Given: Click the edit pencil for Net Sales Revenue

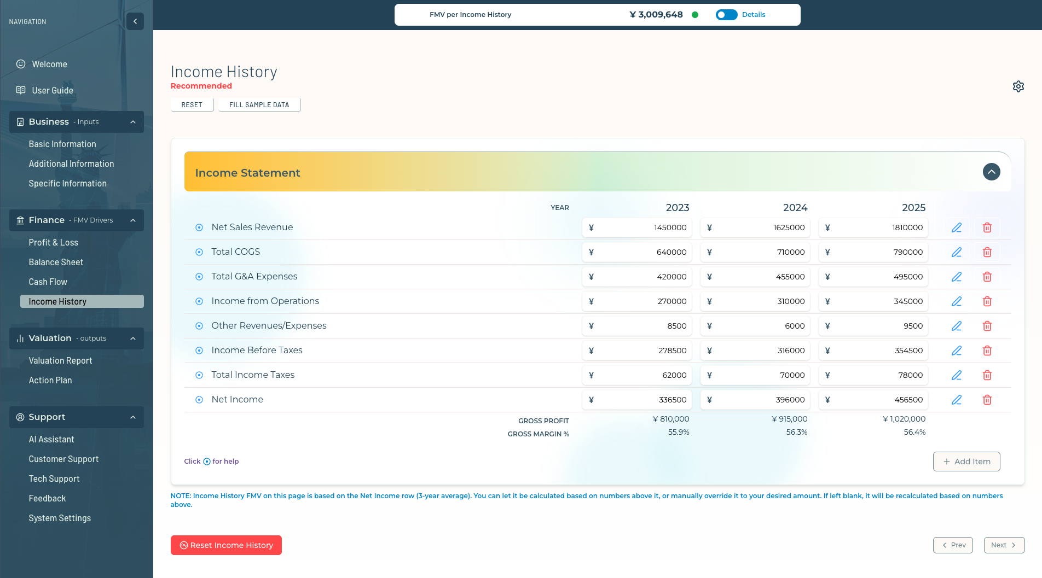Looking at the screenshot, I should coord(956,227).
